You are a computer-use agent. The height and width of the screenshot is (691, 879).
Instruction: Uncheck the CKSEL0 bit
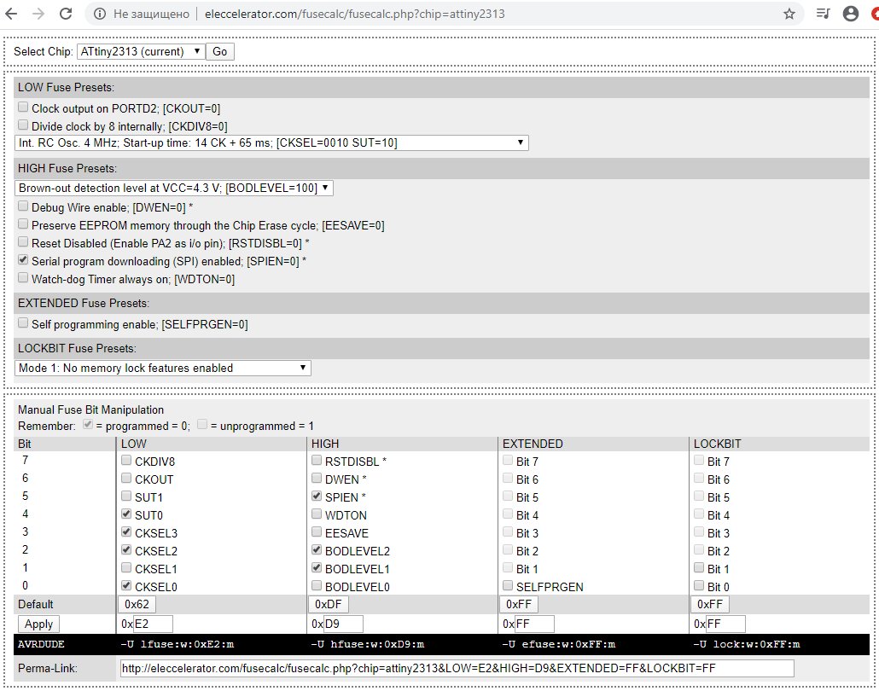click(126, 585)
